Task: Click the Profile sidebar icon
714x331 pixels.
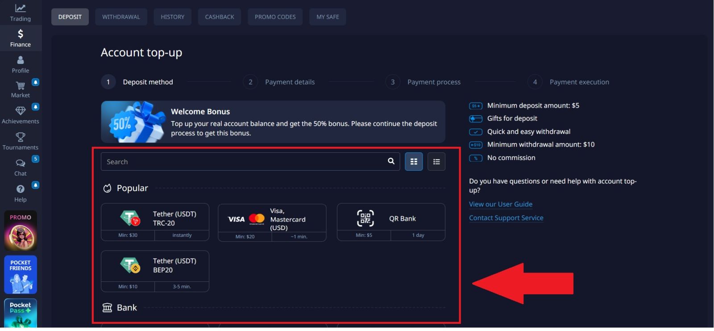Action: tap(21, 64)
